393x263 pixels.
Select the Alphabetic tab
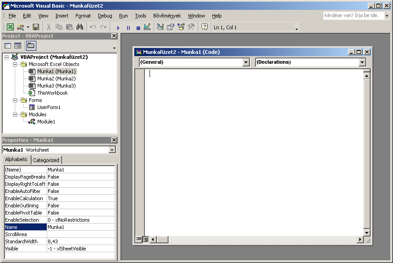coord(16,159)
